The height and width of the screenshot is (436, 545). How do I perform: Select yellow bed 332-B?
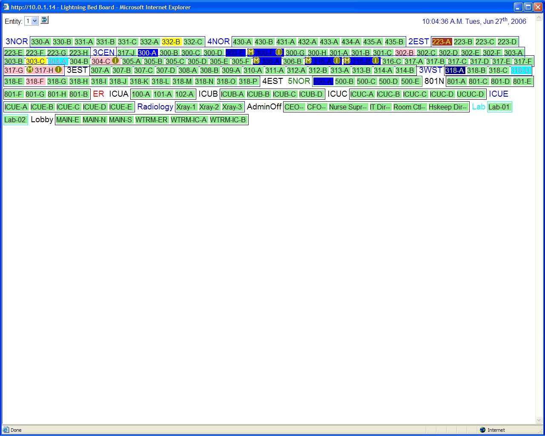click(x=171, y=42)
